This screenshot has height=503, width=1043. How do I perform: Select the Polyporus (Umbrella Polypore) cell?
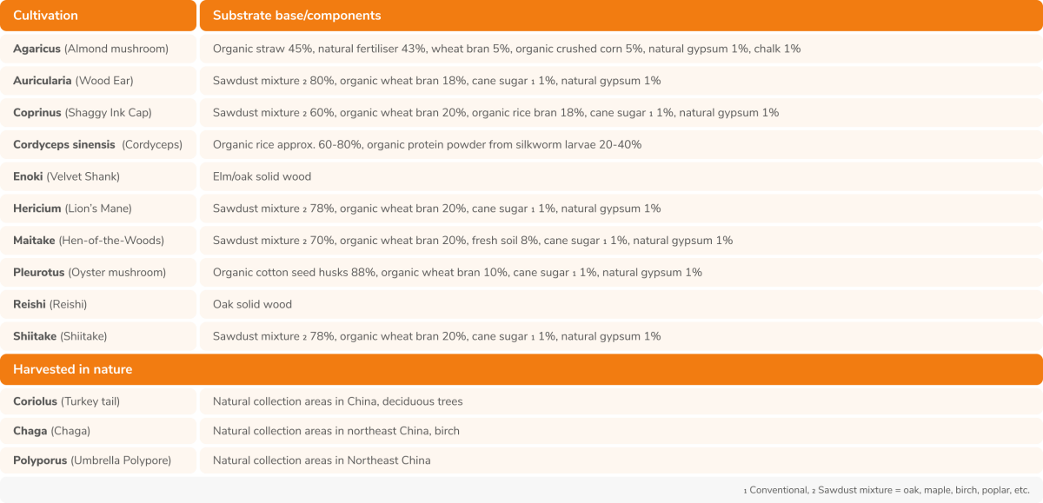click(92, 460)
